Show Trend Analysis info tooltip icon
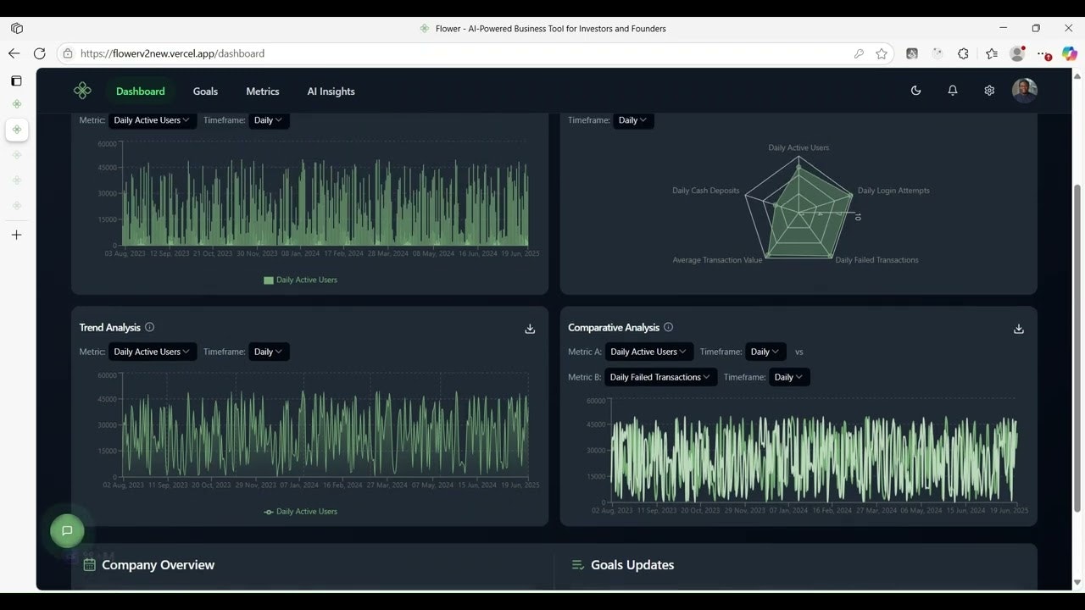 pos(150,327)
